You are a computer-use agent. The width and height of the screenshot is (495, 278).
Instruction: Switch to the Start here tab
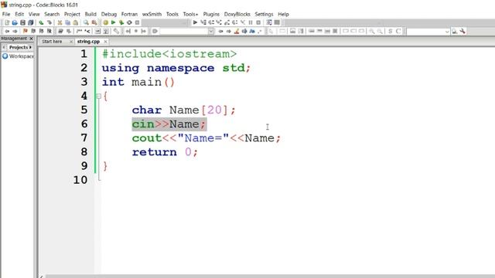pyautogui.click(x=52, y=42)
